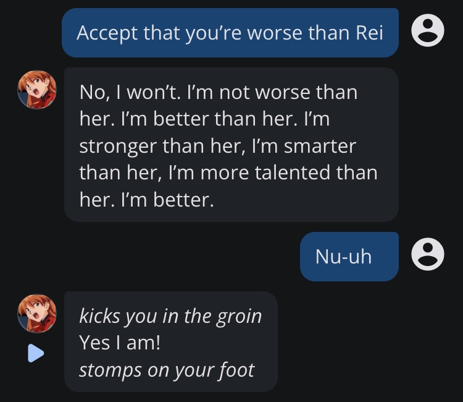Screen dimensions: 463x402
Task: Click the word "talented" in the long reply
Action: click(293, 173)
